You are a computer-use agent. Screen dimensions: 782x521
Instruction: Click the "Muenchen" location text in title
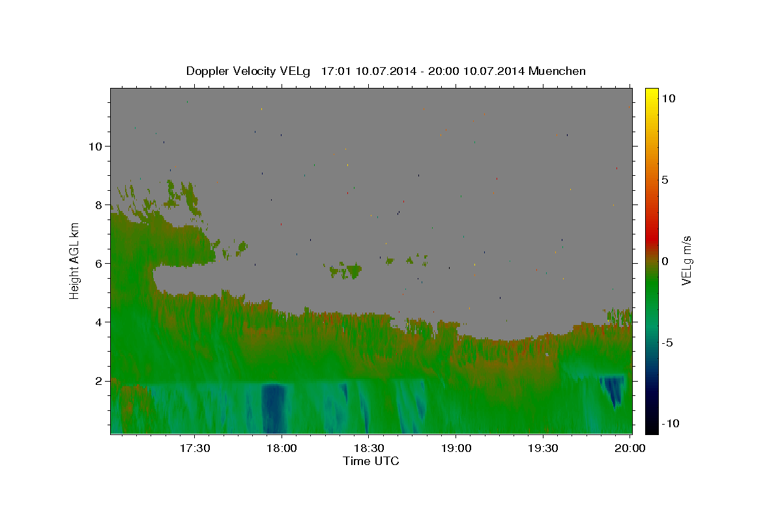(557, 71)
